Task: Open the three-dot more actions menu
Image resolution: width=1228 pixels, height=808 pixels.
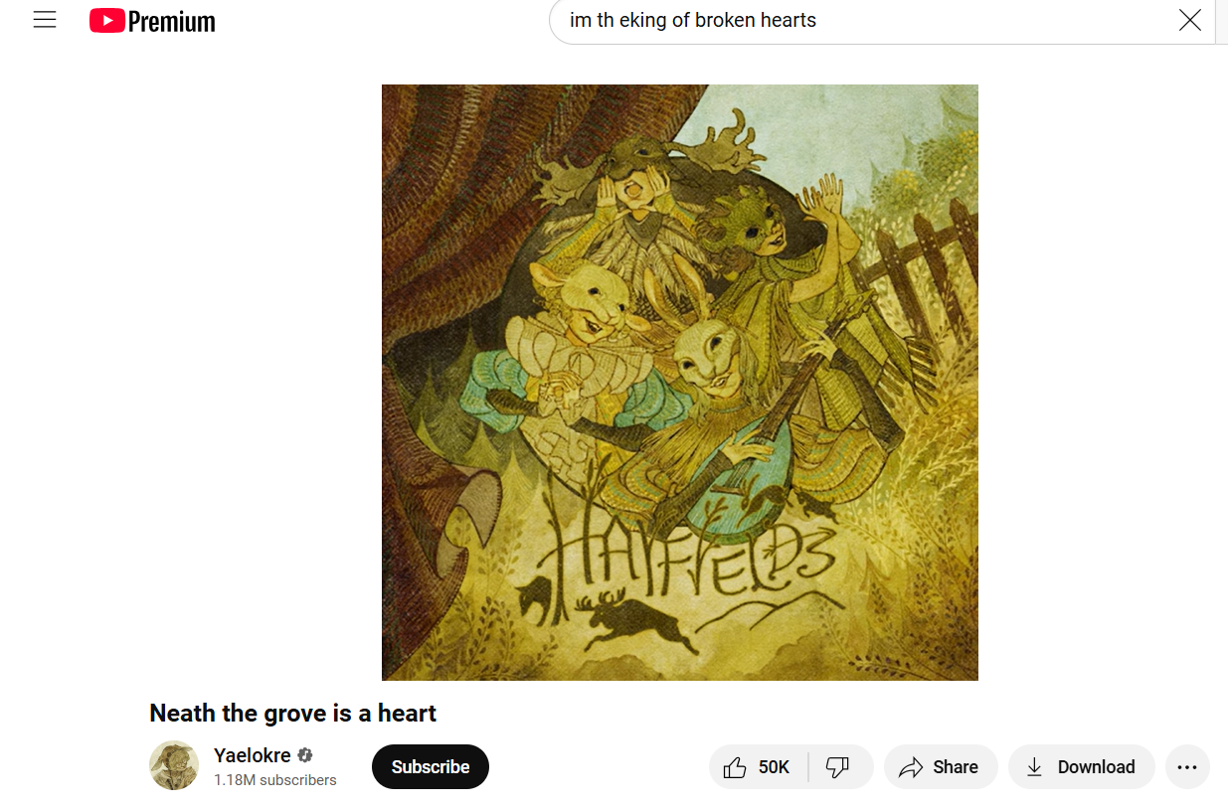Action: [1187, 767]
